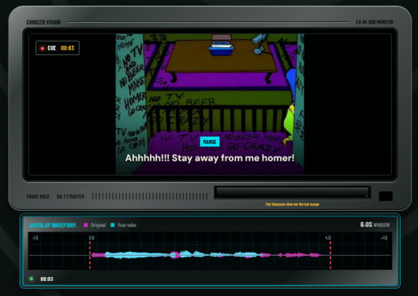Click the red CUE recording dot
This screenshot has height=296, width=418.
43,48
